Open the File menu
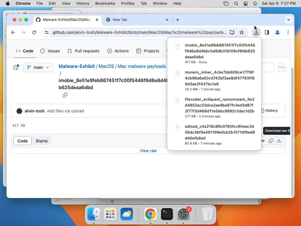Screen dimensions: 301x226 tap(40, 4)
